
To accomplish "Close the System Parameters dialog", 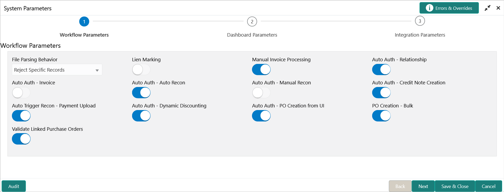I will coord(498,8).
